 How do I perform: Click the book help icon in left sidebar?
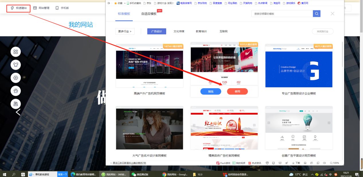(16, 104)
